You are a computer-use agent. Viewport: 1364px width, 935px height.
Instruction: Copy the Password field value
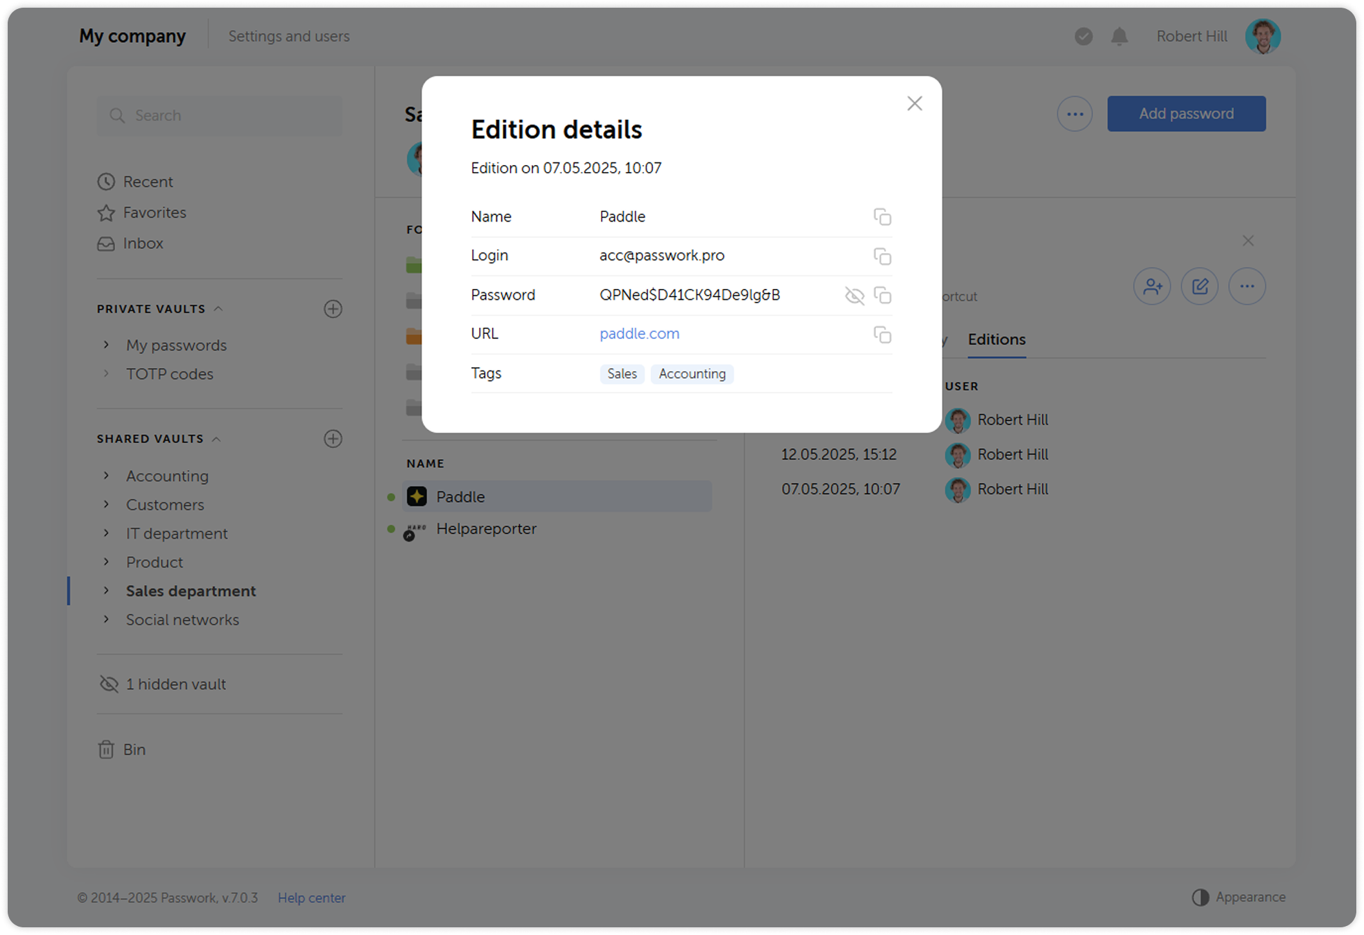click(x=882, y=295)
